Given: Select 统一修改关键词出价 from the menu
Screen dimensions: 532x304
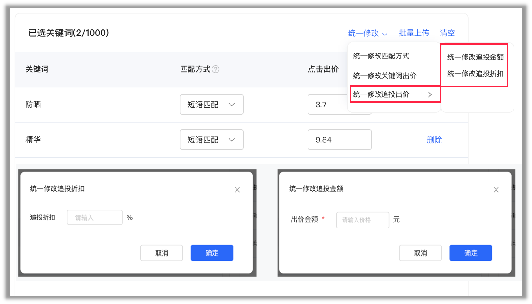Looking at the screenshot, I should click(380, 75).
